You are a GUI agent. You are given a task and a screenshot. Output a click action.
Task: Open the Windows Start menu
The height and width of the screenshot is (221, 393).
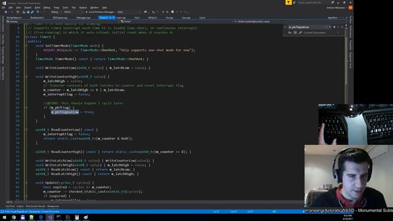pos(4,217)
